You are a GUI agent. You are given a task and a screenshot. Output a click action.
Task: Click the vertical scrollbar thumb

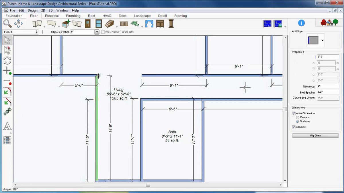[285, 109]
